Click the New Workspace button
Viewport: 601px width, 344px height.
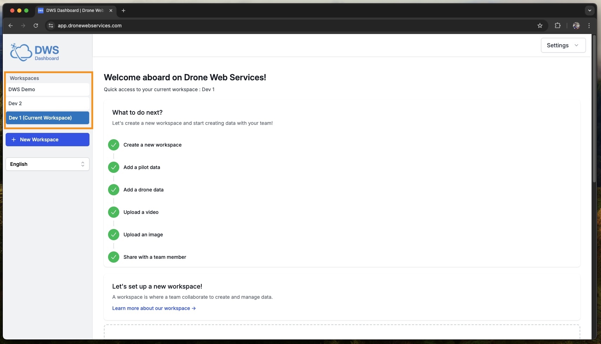coord(47,140)
